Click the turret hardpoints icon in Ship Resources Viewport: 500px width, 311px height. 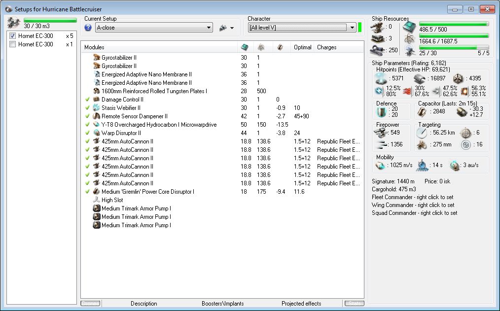coord(377,28)
